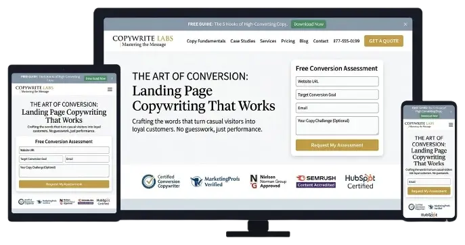Screen dimensions: 465x245
Task: Click tablet HubSpot Certified badge
Action: [x=103, y=202]
